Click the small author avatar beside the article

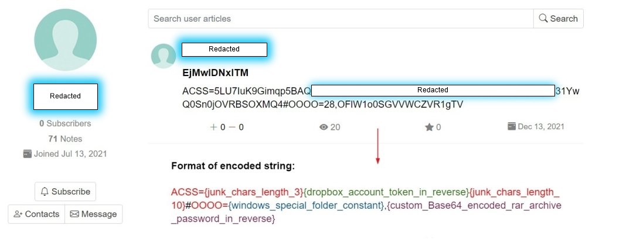164,56
